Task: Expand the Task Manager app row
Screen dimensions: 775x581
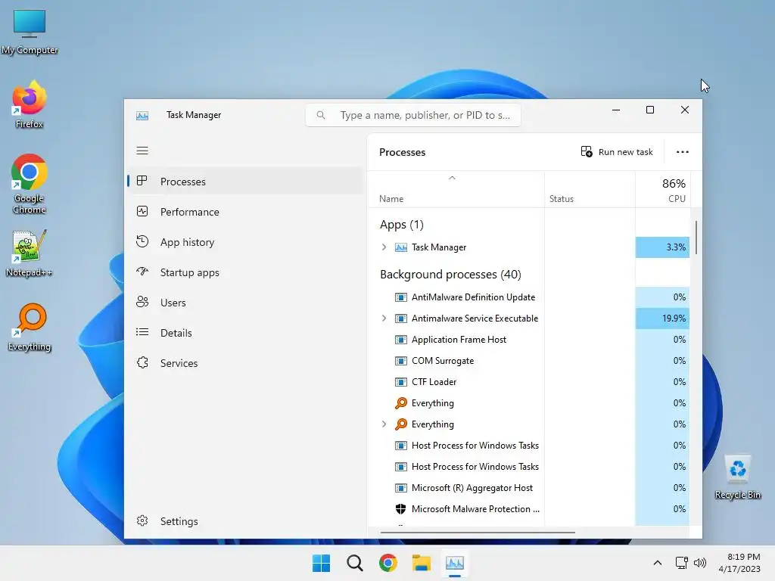Action: pos(384,247)
